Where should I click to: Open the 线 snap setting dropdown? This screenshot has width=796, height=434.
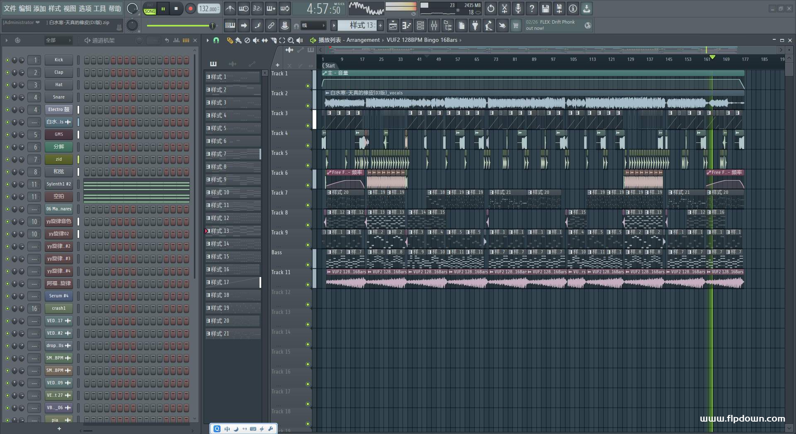[x=313, y=26]
